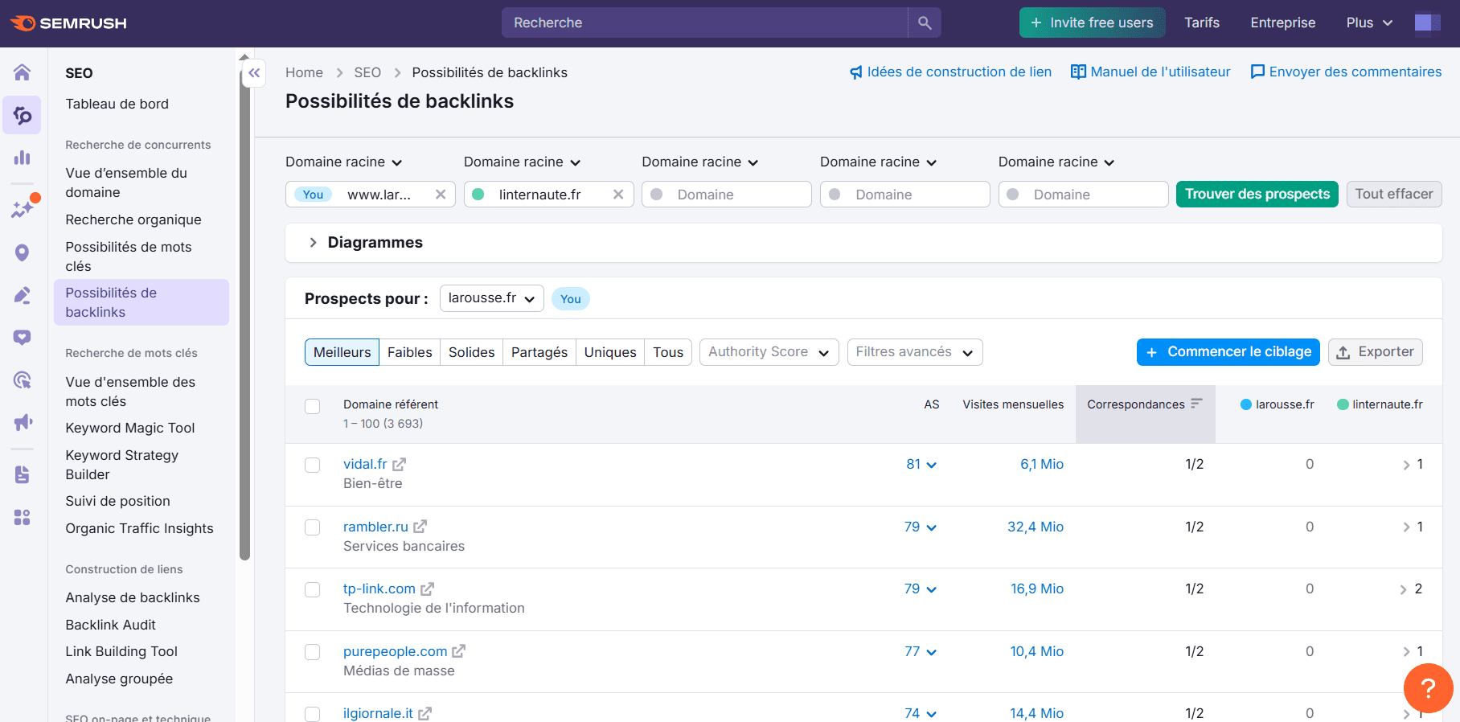This screenshot has height=722, width=1460.
Task: Open the SEO toolkit sidebar icon
Action: point(22,116)
